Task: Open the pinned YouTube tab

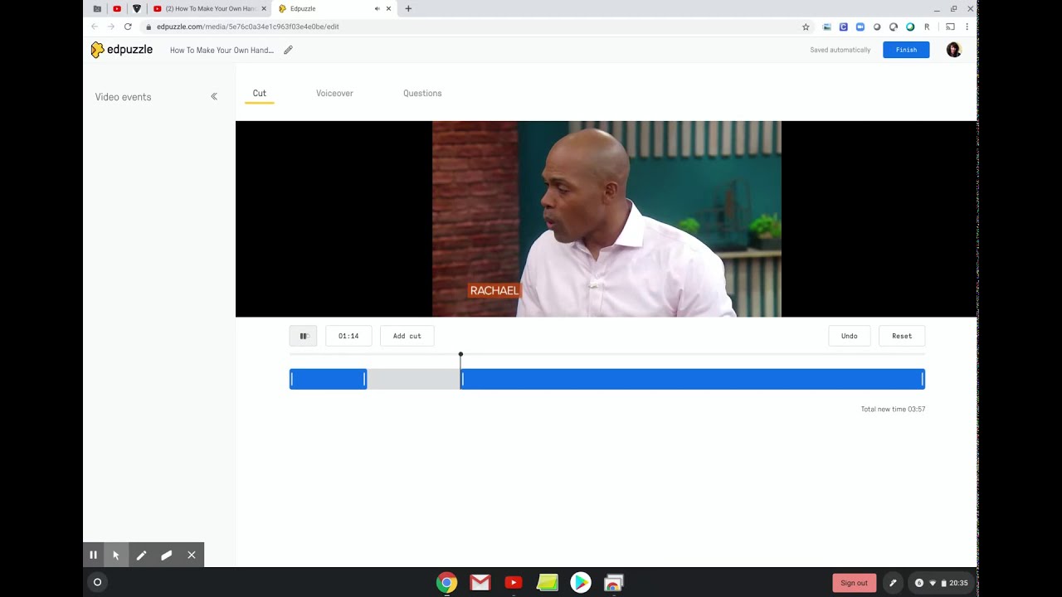Action: click(x=117, y=9)
